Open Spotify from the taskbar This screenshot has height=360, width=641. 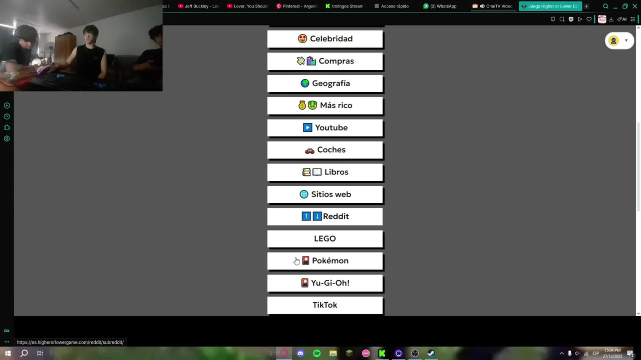(316, 353)
